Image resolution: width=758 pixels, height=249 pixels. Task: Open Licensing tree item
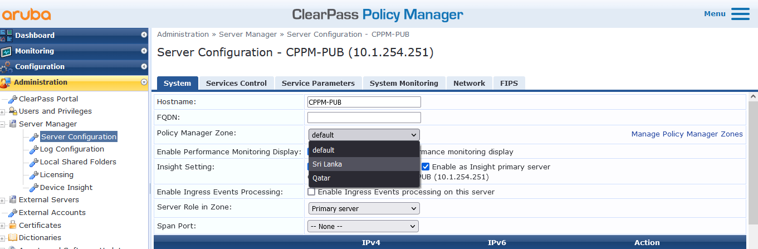click(x=57, y=174)
